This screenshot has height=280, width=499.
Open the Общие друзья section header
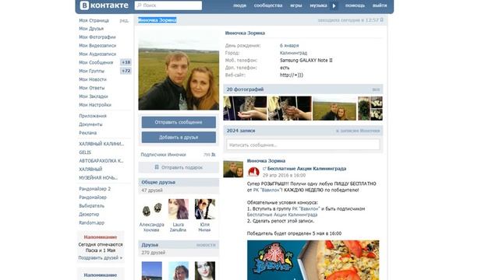(x=179, y=182)
